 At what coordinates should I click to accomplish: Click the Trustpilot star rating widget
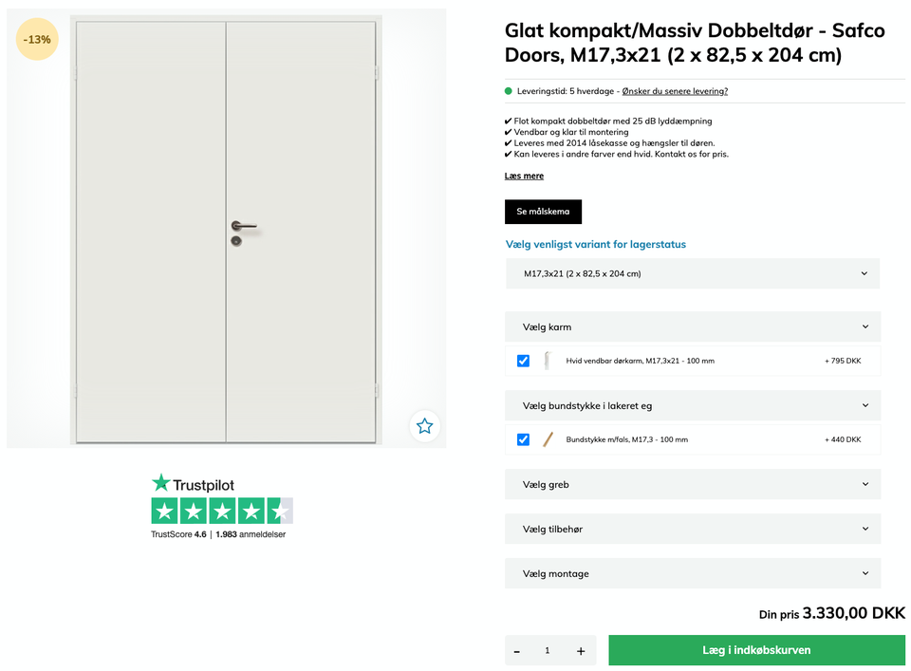coord(222,512)
